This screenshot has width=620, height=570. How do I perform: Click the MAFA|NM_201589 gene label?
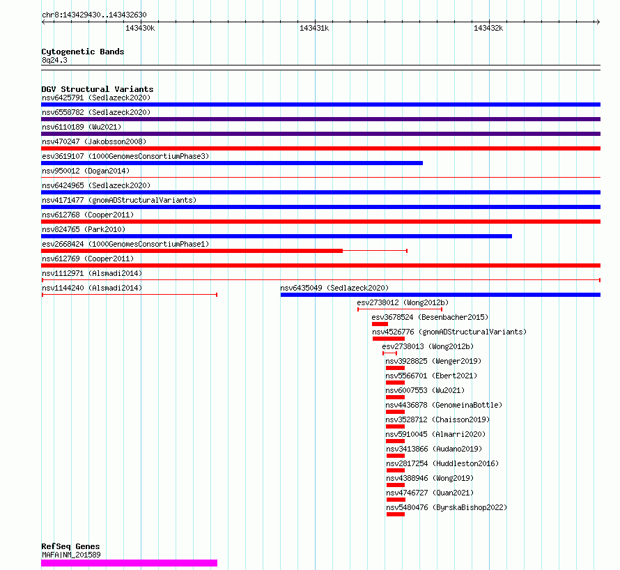pos(71,555)
